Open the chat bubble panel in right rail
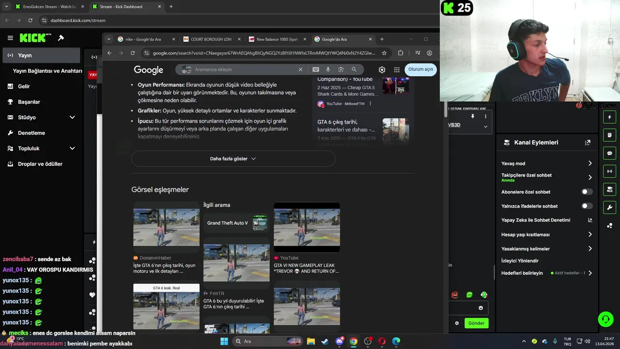This screenshot has height=349, width=620. [610, 153]
